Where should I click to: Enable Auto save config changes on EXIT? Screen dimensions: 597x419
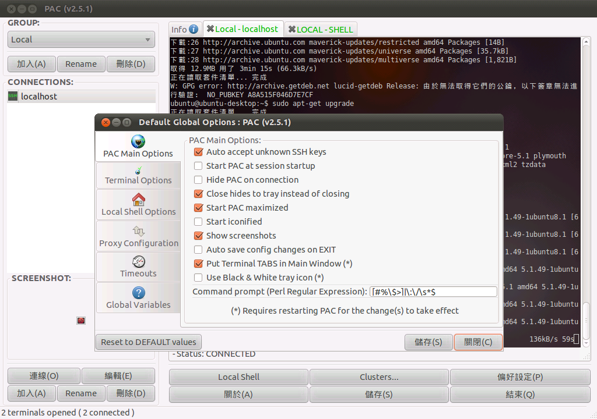(x=198, y=250)
